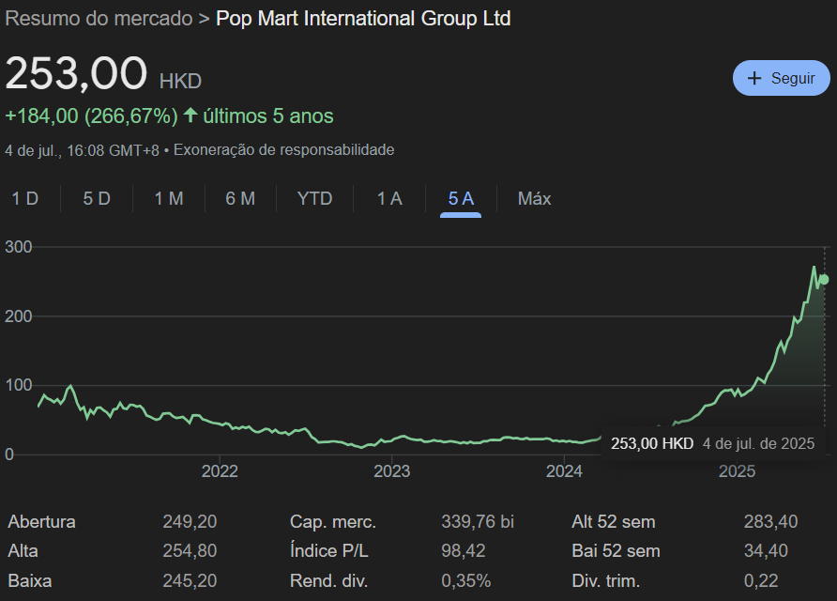Click the 2025 x-axis label
837x601 pixels.
click(737, 471)
